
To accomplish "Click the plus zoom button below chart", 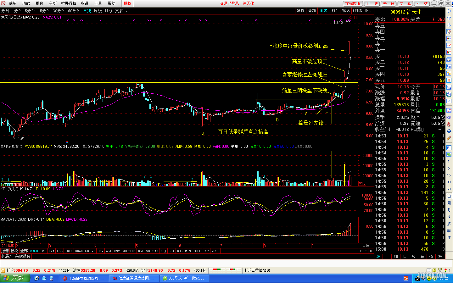I will 361,251.
